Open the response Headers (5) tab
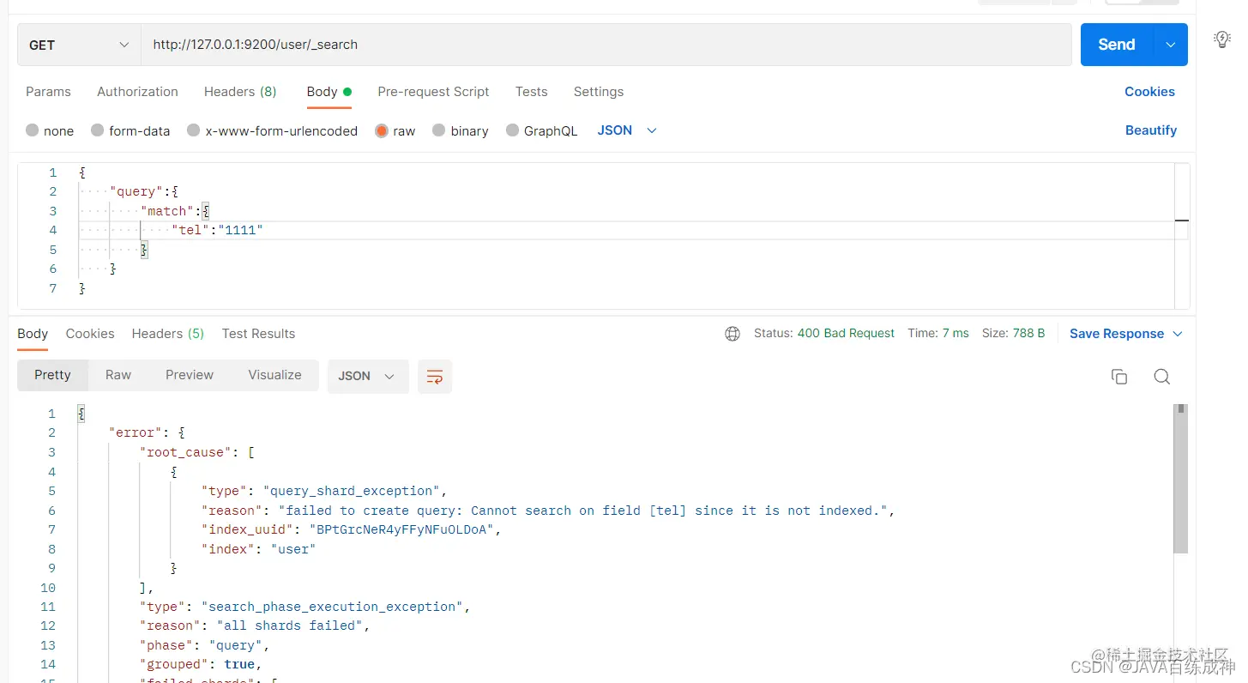This screenshot has height=683, width=1248. (x=168, y=334)
